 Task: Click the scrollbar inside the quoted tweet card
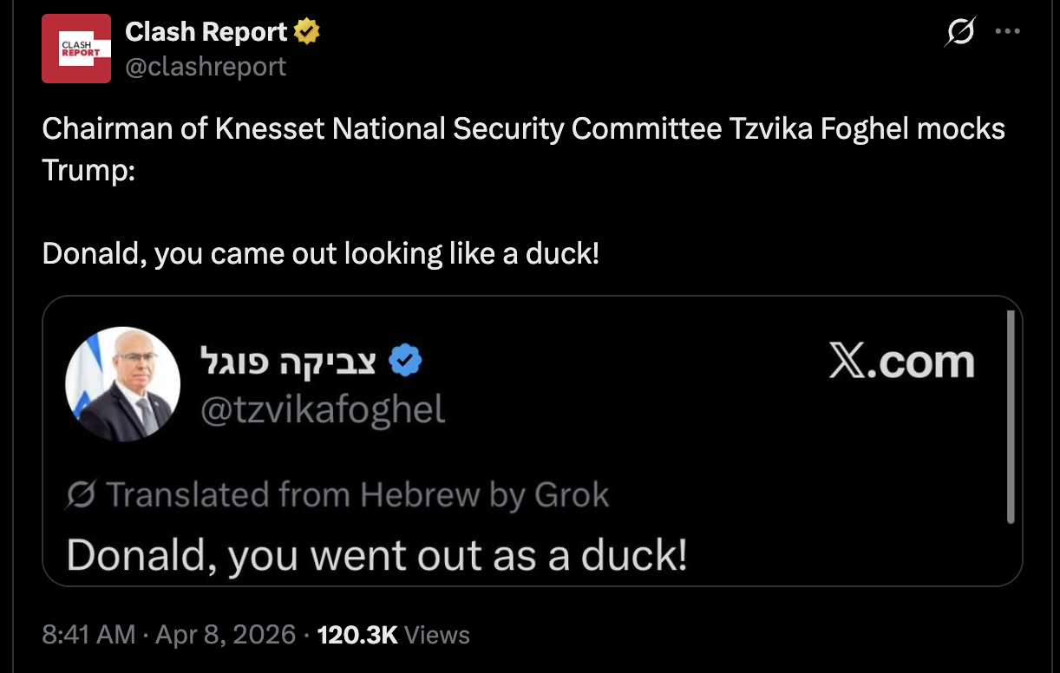(x=1011, y=418)
